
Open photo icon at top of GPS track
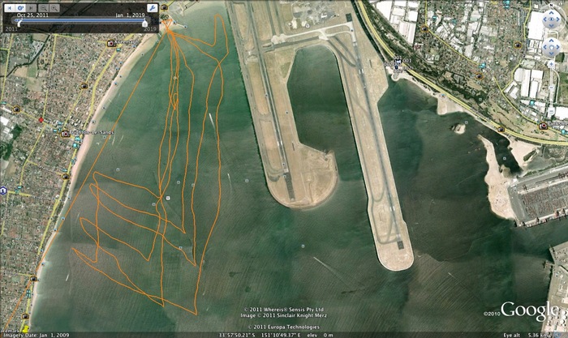pyautogui.click(x=166, y=7)
